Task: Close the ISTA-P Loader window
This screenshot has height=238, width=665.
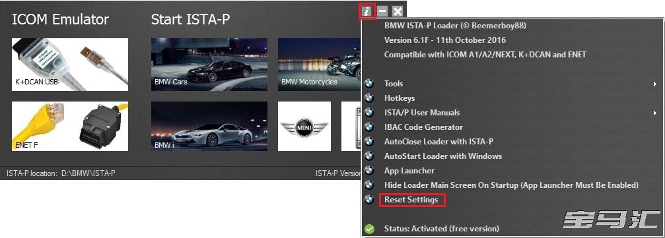Action: (x=398, y=11)
